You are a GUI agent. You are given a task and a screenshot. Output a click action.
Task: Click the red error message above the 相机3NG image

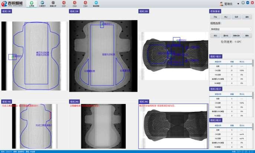pos(157,105)
